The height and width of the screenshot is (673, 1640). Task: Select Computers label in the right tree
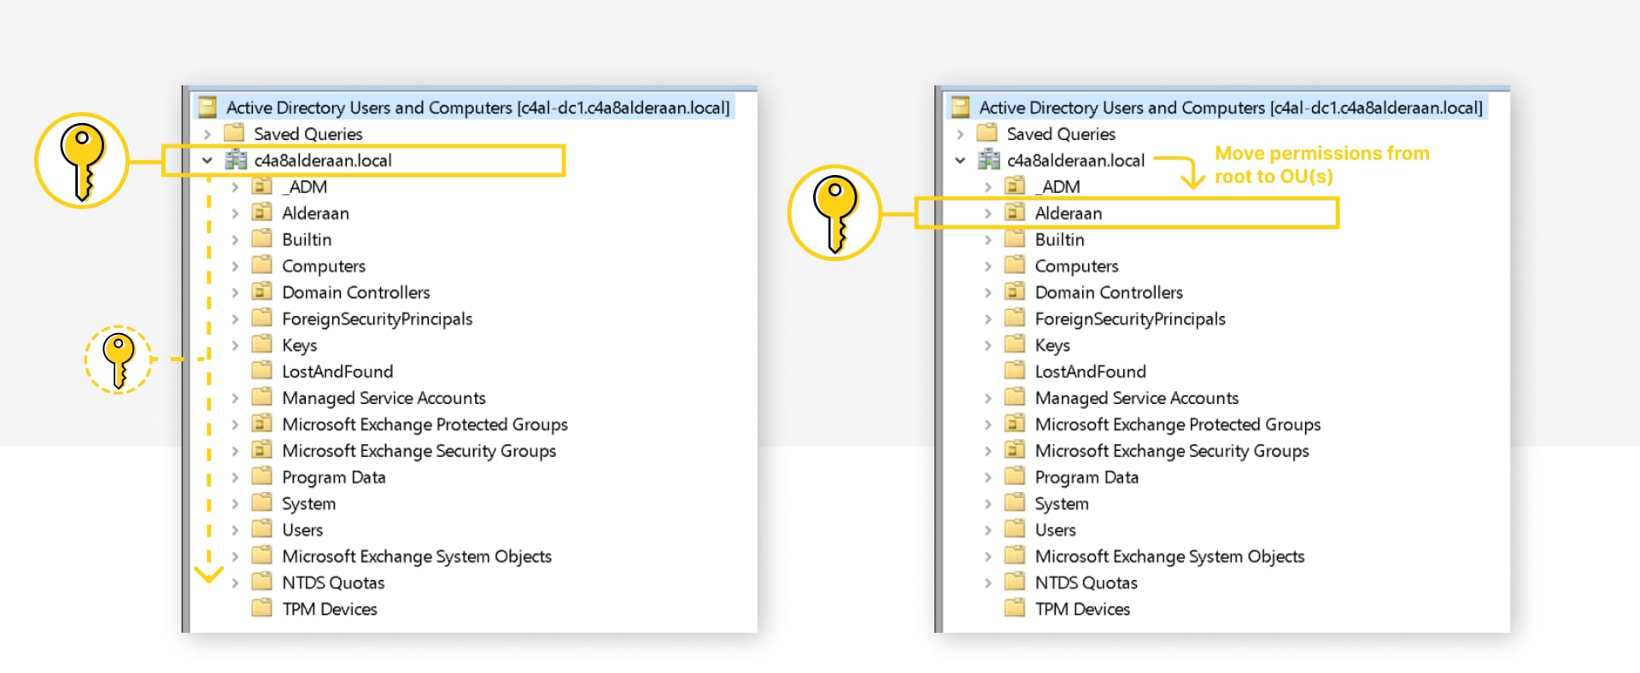tap(1076, 266)
